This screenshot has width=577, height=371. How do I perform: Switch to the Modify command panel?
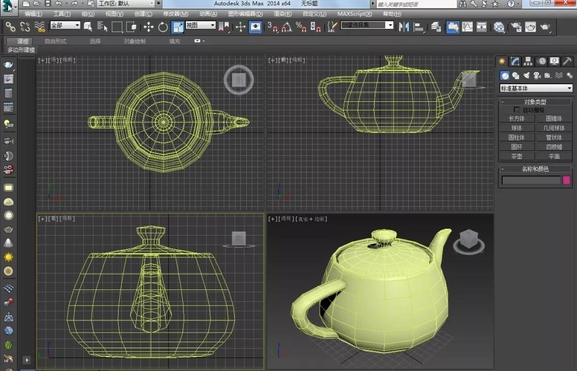click(x=513, y=61)
